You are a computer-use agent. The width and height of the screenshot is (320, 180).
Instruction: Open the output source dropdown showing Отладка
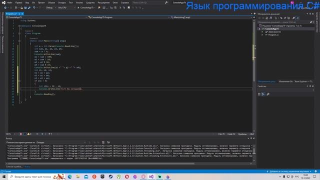(x=61, y=142)
